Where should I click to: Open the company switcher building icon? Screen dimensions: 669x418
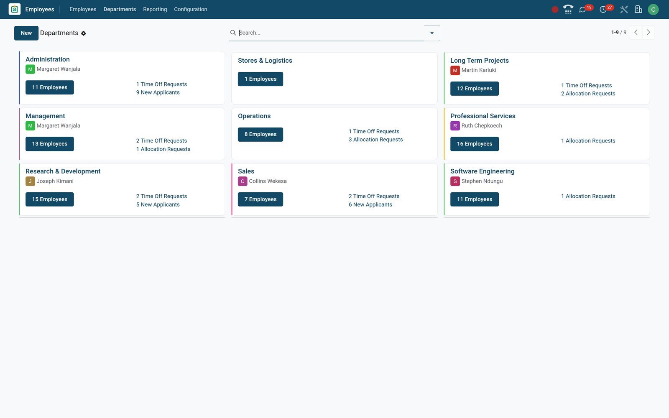(638, 9)
